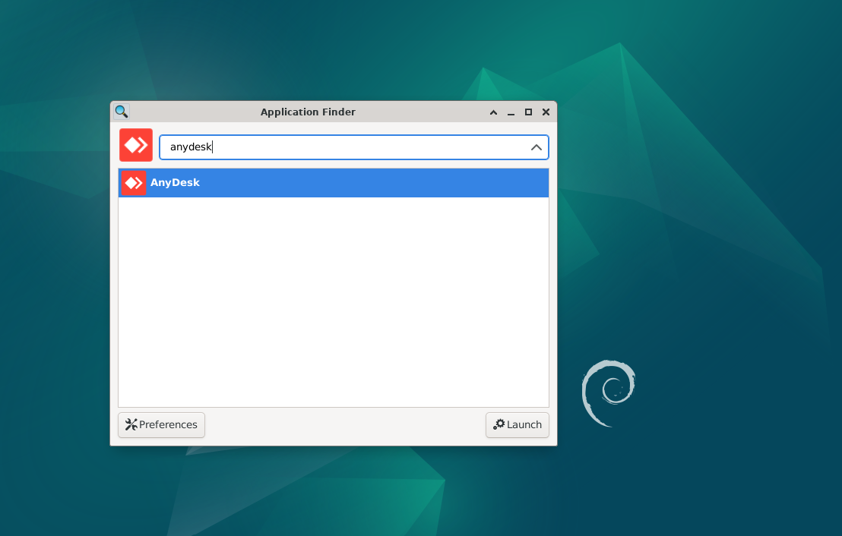This screenshot has height=536, width=842.
Task: Click the empty results area below AnyDesk
Action: (333, 304)
